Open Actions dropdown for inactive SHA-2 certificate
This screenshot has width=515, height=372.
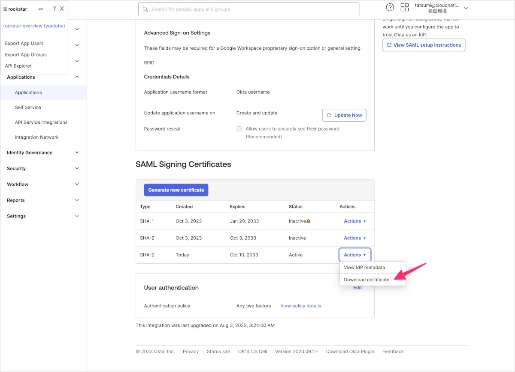point(354,238)
